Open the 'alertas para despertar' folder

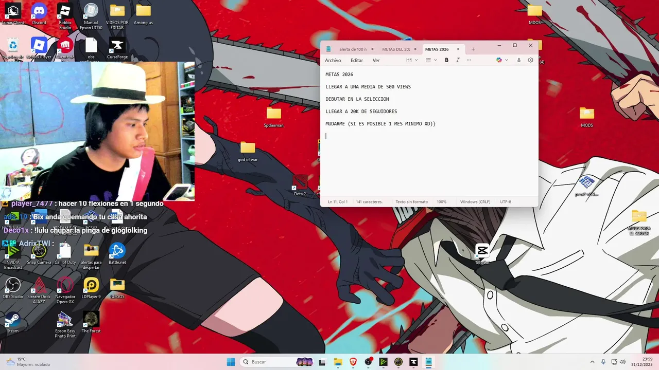click(91, 256)
